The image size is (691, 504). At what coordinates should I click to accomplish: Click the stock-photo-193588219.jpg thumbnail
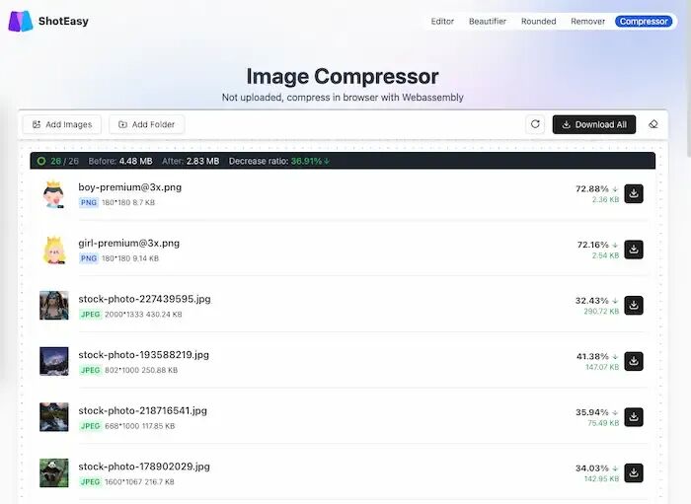[x=53, y=361]
